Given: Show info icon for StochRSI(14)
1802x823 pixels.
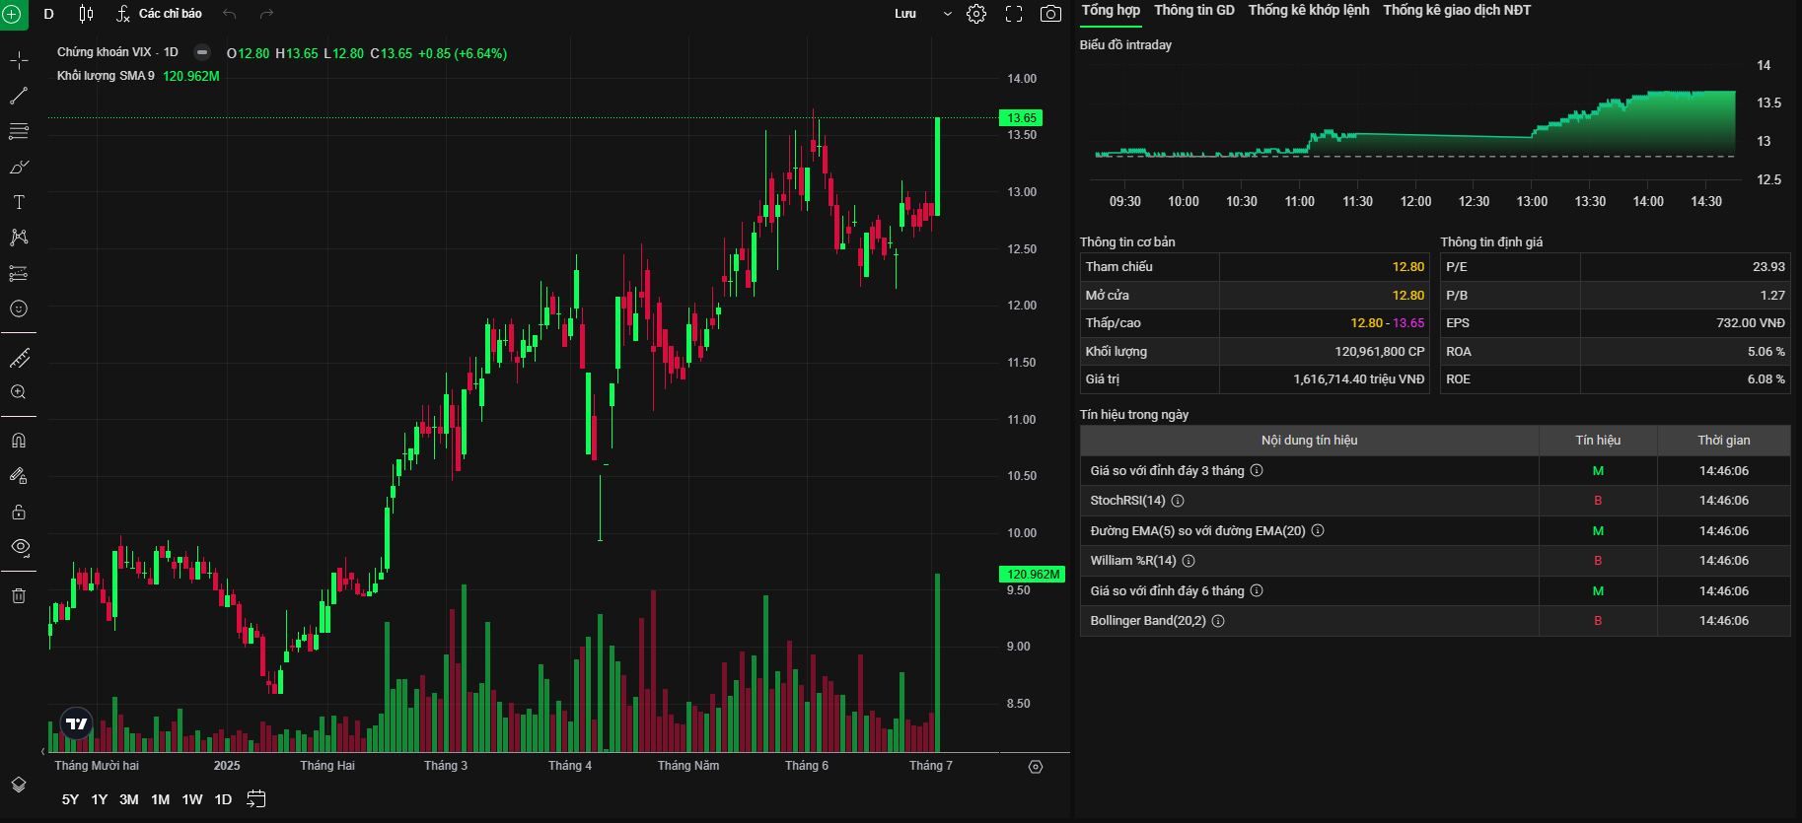Looking at the screenshot, I should pos(1178,501).
